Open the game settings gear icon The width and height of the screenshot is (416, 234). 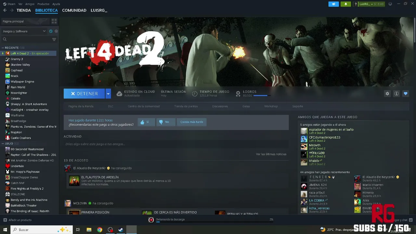[387, 94]
